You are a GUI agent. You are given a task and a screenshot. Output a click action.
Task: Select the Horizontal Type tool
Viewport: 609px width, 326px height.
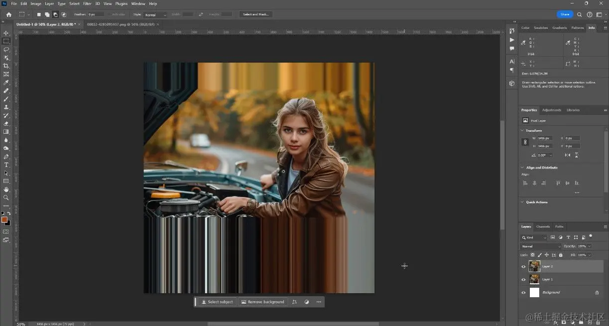pos(6,164)
